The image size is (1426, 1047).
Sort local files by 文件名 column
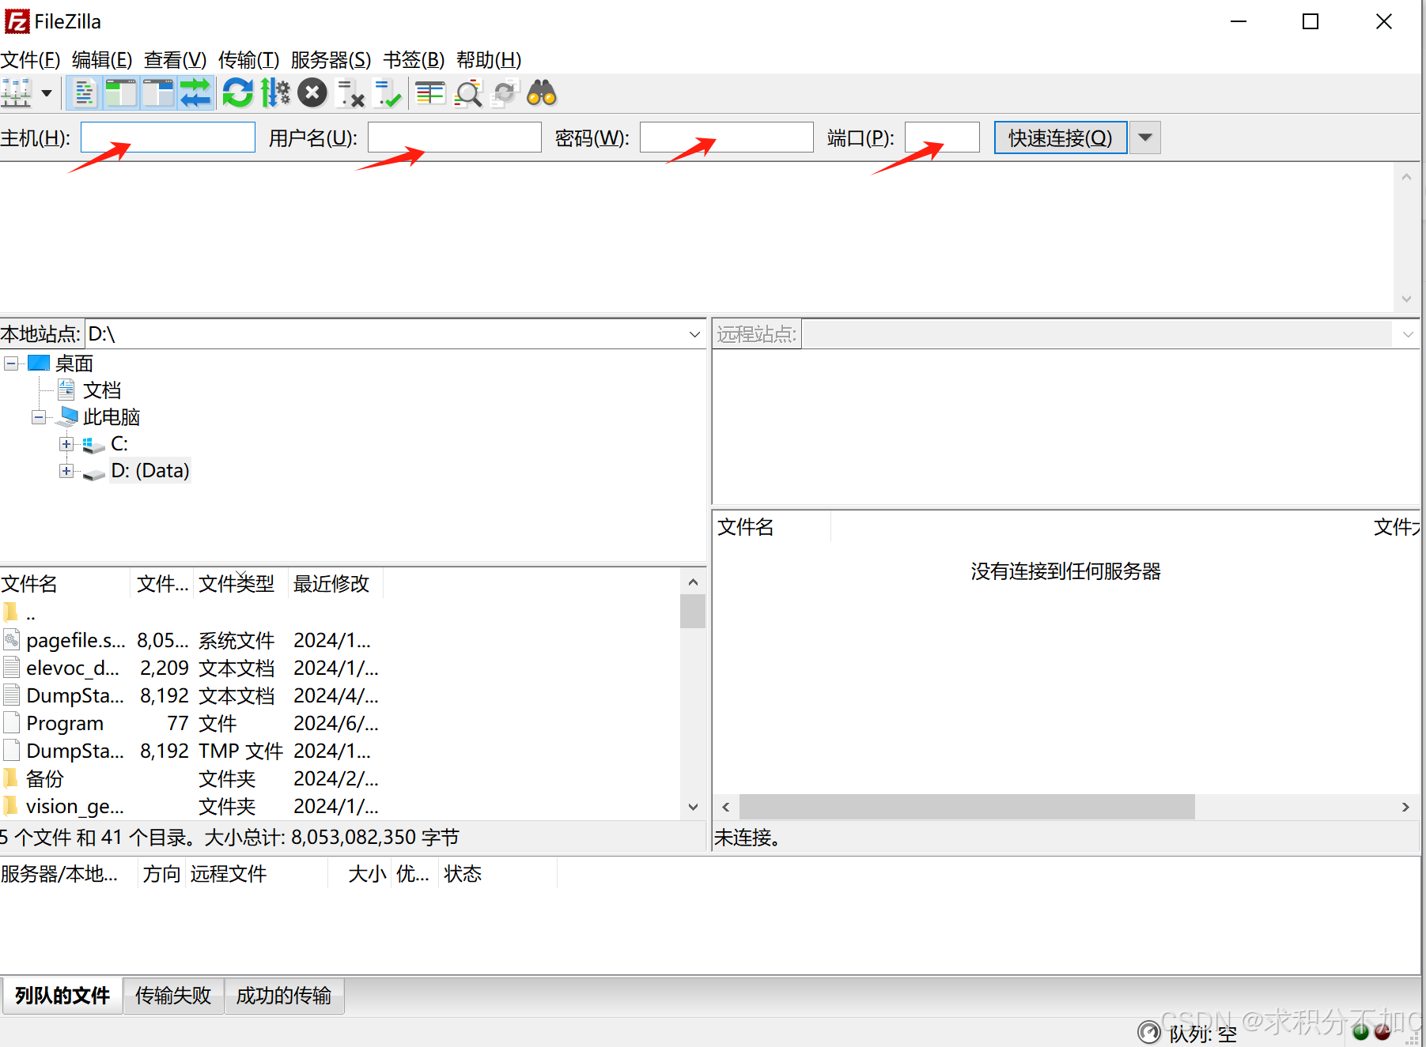tap(65, 583)
